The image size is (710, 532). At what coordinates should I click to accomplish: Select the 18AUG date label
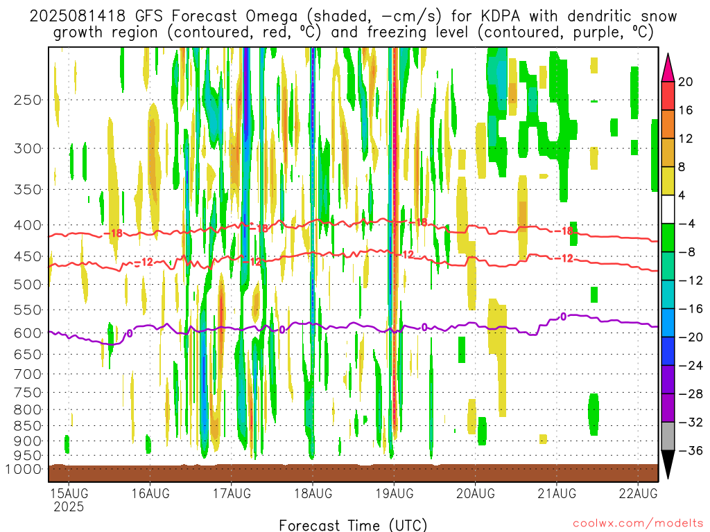pos(313,493)
